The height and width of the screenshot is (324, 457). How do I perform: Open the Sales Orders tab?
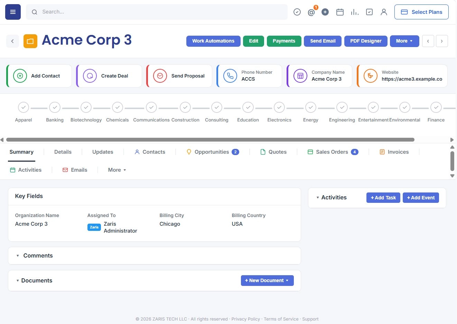point(333,152)
